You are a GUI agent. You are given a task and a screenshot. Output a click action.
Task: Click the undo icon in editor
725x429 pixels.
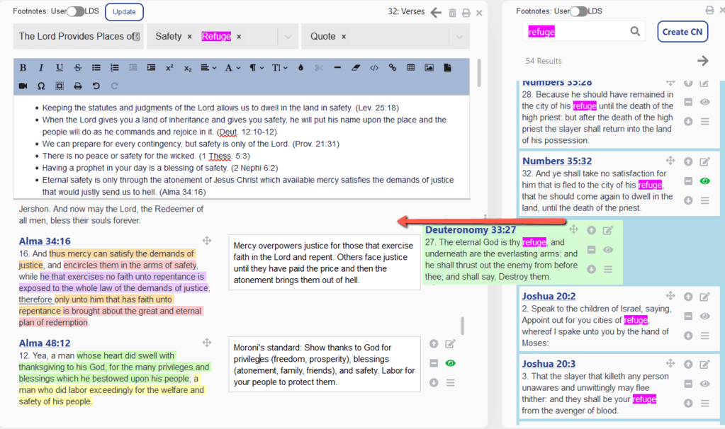click(x=96, y=86)
